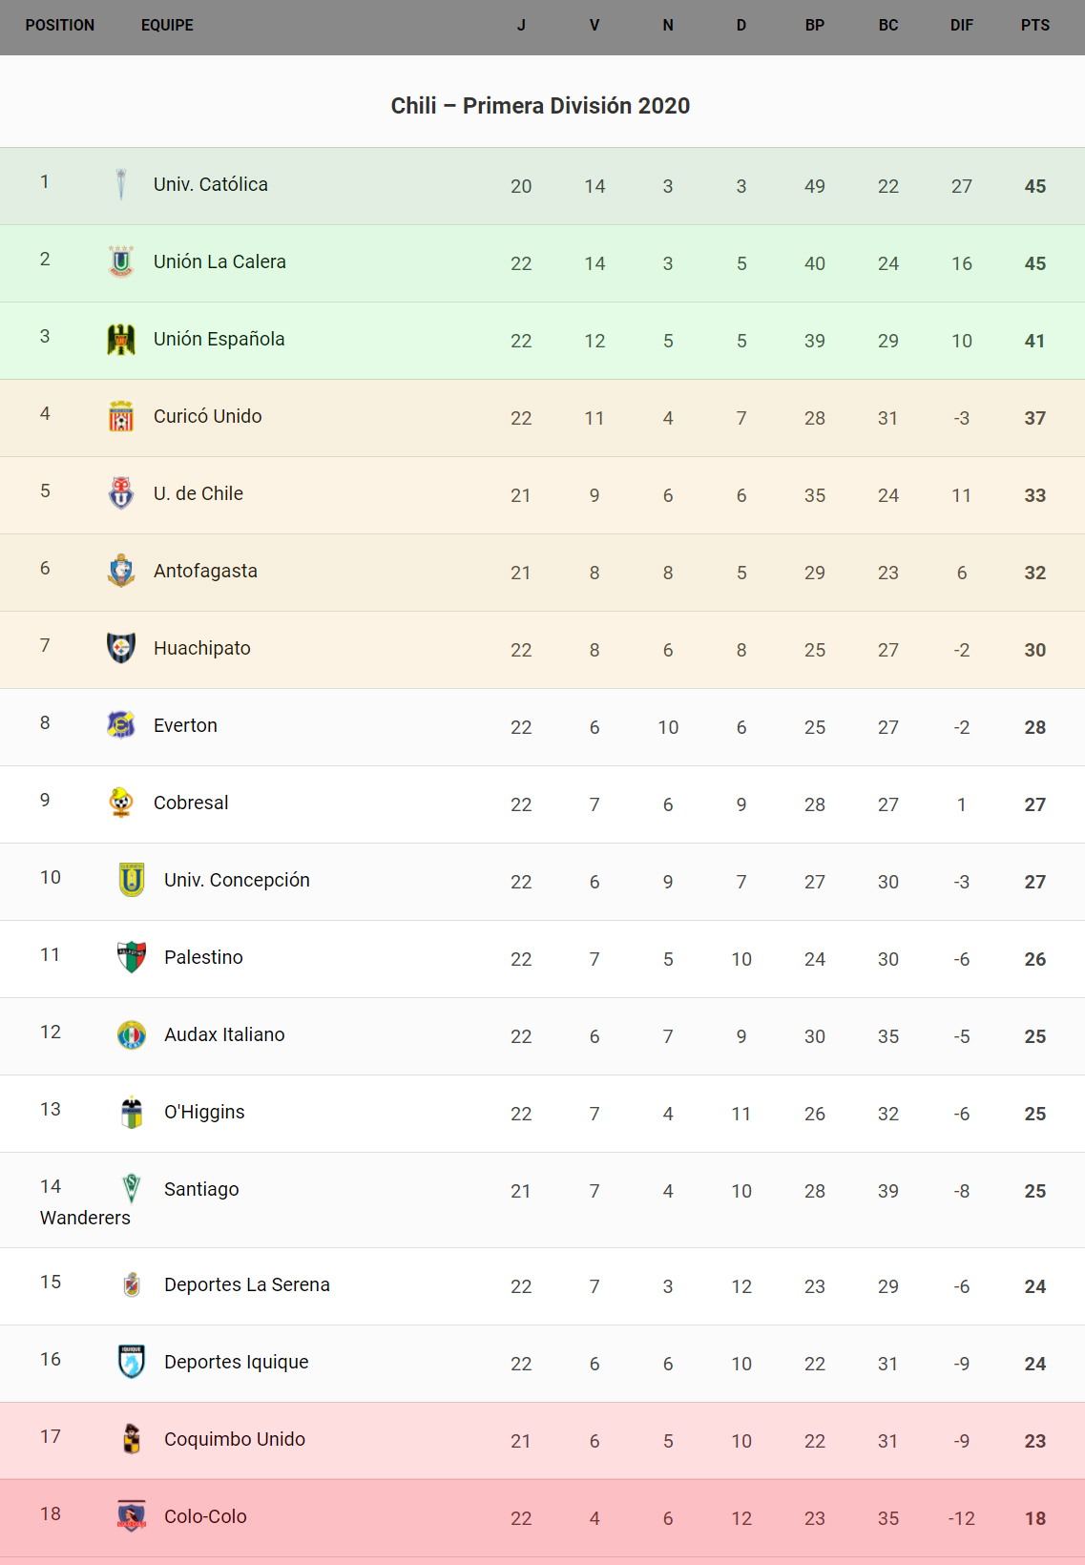
Task: Open the O'Higgins team link
Action: pyautogui.click(x=204, y=1112)
